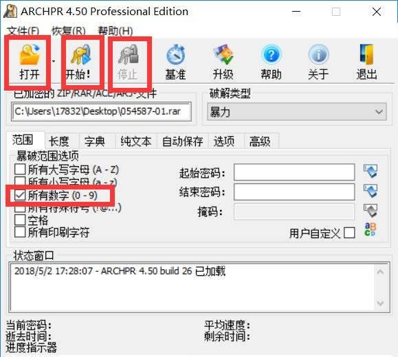Click the encrypted file path field
Viewport: 398px width, 357px height.
[101, 111]
